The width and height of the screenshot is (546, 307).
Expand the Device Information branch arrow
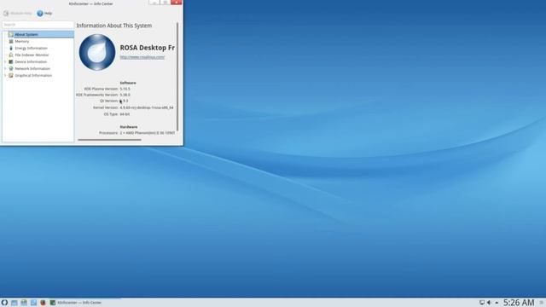coord(5,61)
